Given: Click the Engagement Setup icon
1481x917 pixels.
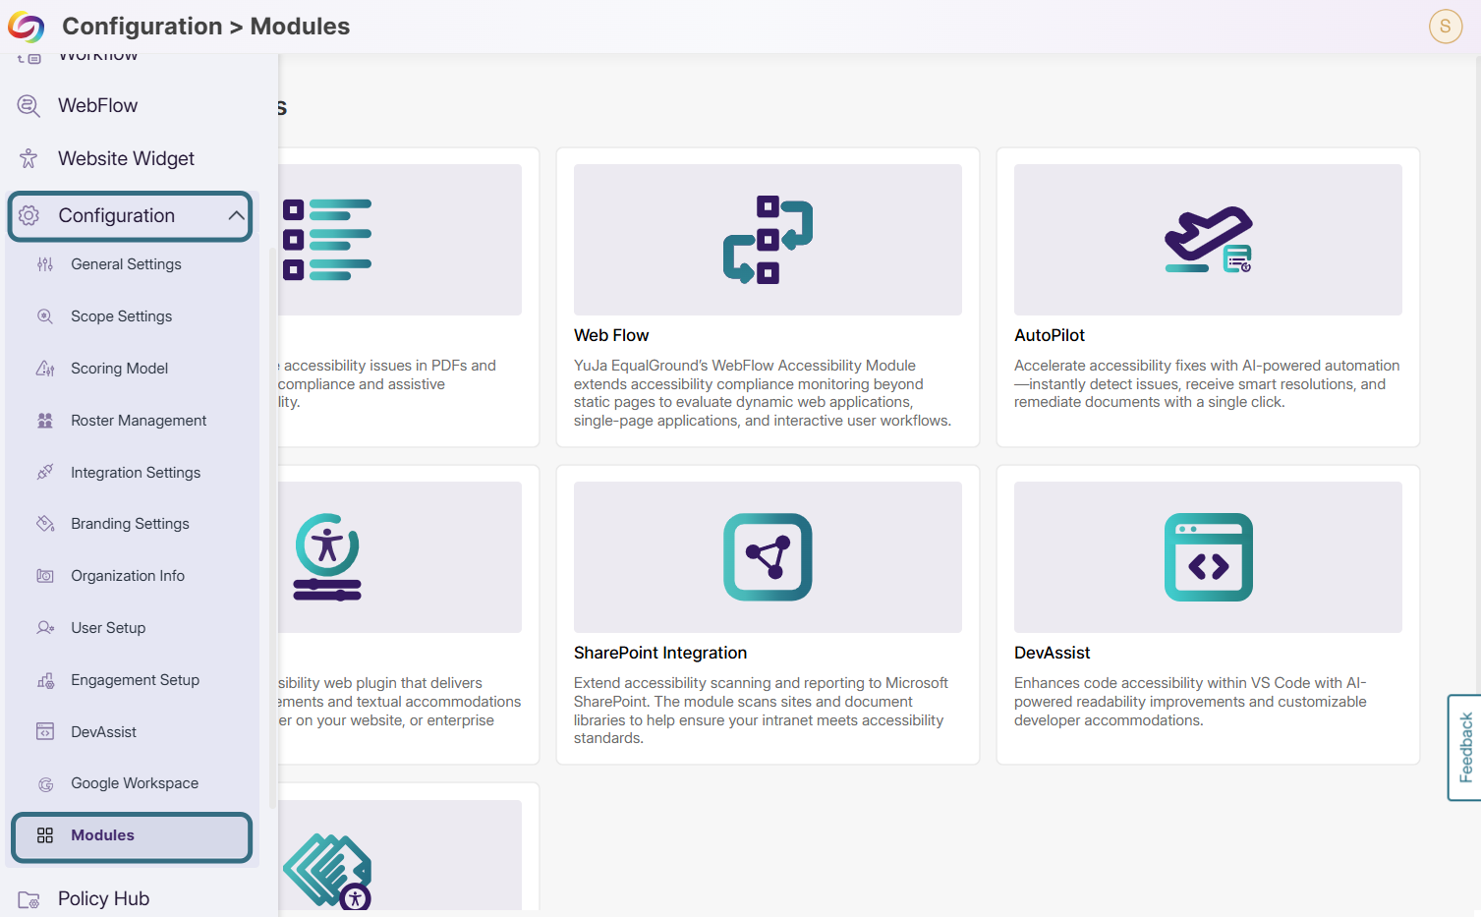Looking at the screenshot, I should (45, 680).
